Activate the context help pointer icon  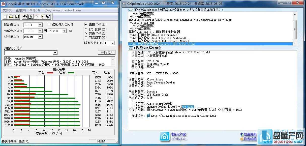[x=48, y=17]
